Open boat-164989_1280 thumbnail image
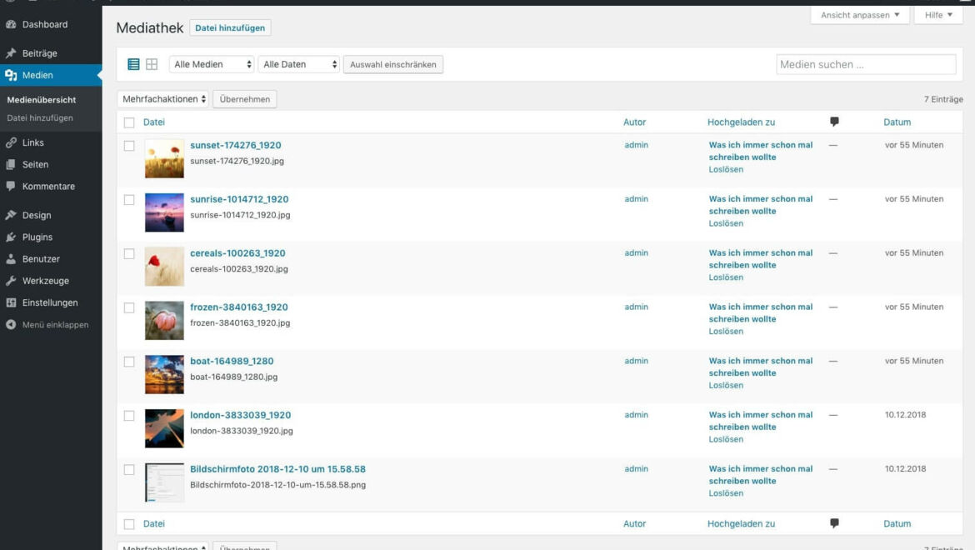This screenshot has height=550, width=975. tap(164, 375)
